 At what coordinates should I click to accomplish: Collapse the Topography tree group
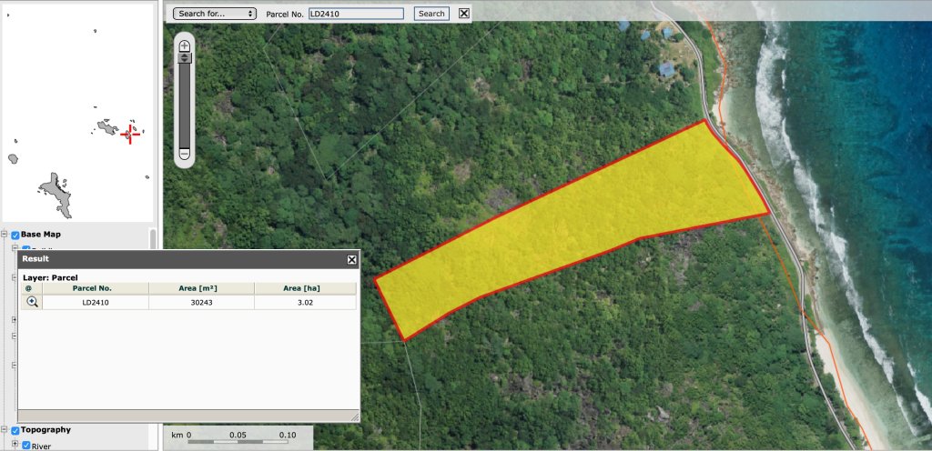[5, 430]
